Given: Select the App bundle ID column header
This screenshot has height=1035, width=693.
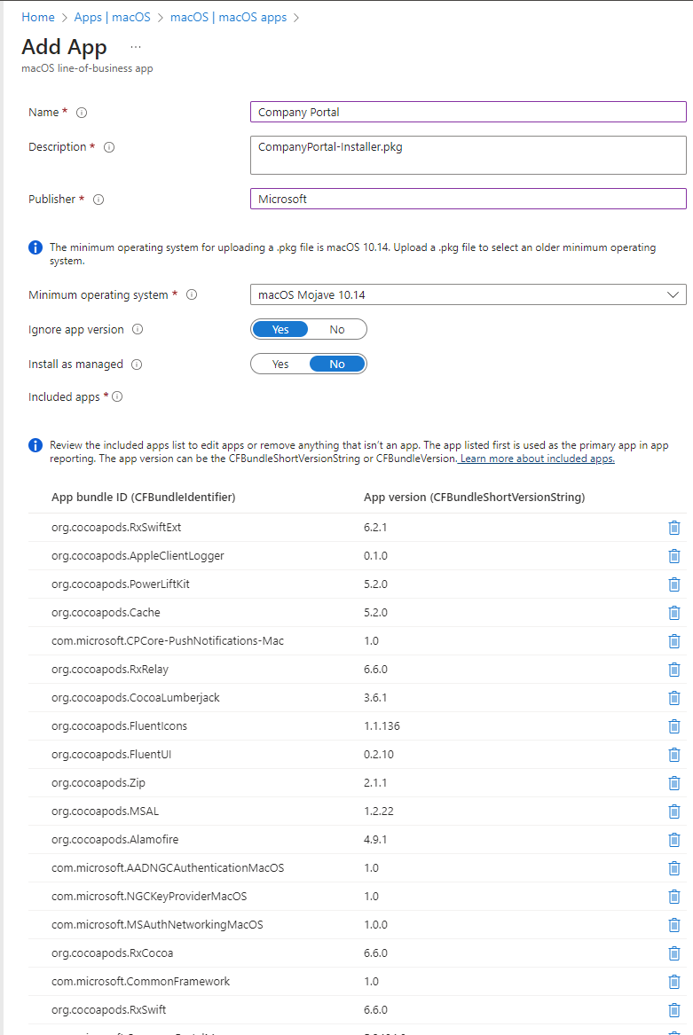Looking at the screenshot, I should 144,497.
